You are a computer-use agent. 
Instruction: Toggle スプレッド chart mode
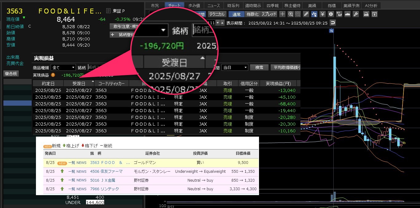point(269,14)
